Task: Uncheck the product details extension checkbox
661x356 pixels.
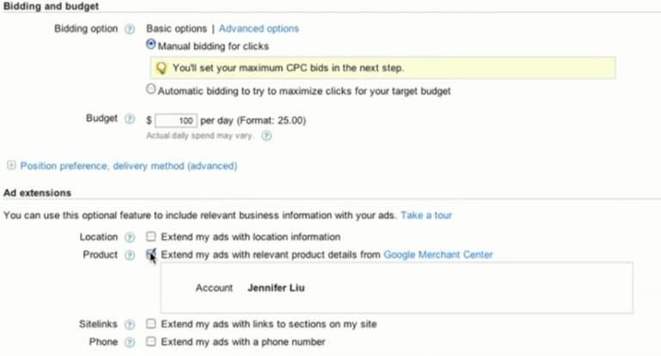Action: coord(151,254)
